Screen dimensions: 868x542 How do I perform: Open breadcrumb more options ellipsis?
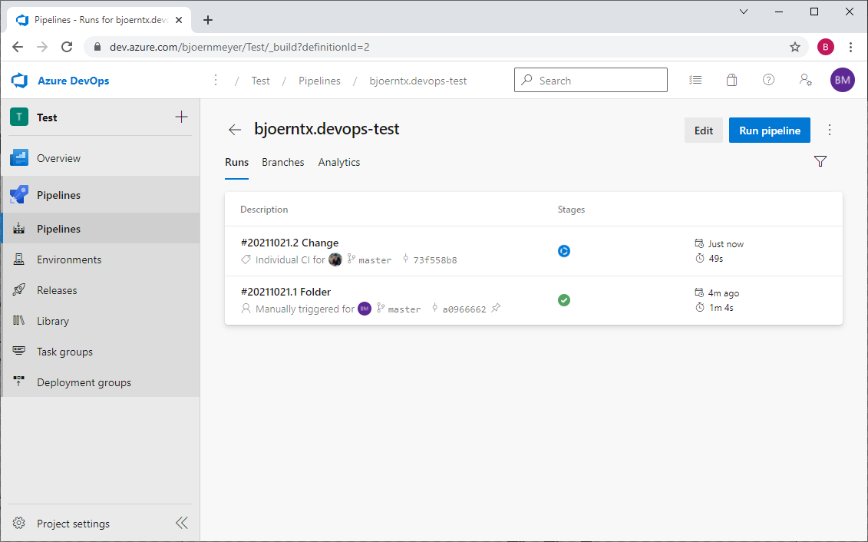click(x=216, y=81)
